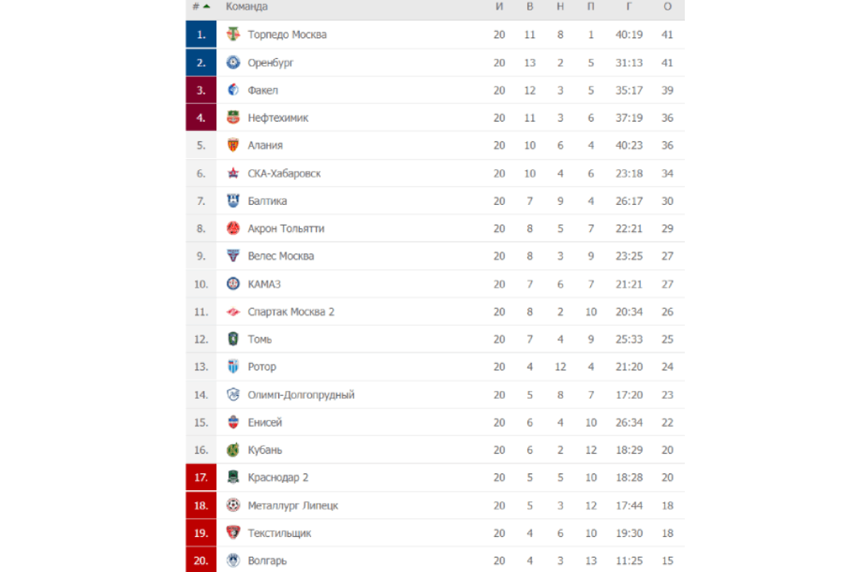Click the Нефтехимик club logo
This screenshot has width=859, height=572.
coord(233,117)
